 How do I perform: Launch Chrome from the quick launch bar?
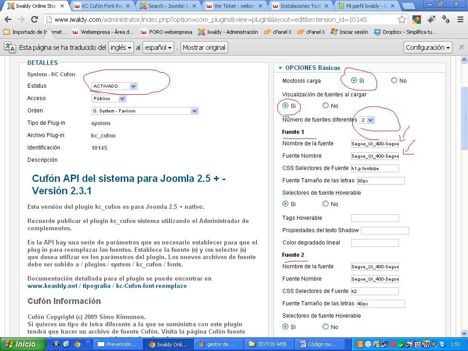click(x=77, y=344)
